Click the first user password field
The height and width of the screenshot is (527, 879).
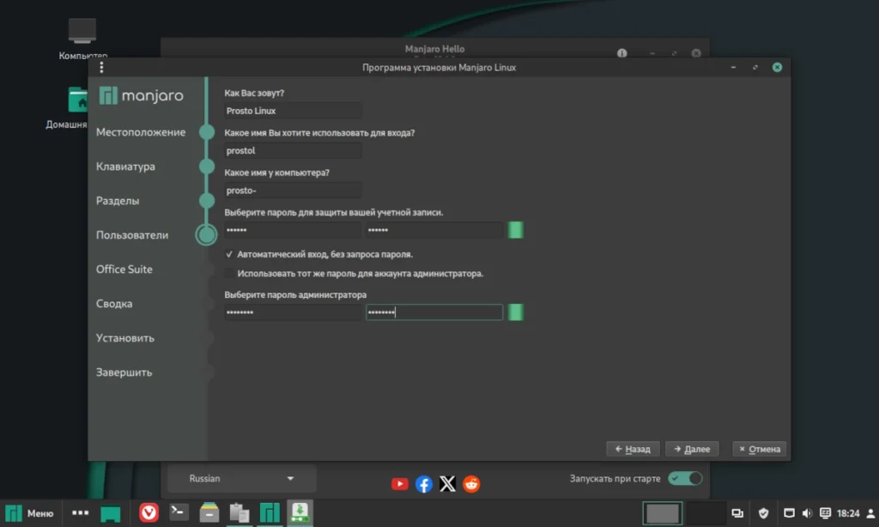pyautogui.click(x=293, y=230)
